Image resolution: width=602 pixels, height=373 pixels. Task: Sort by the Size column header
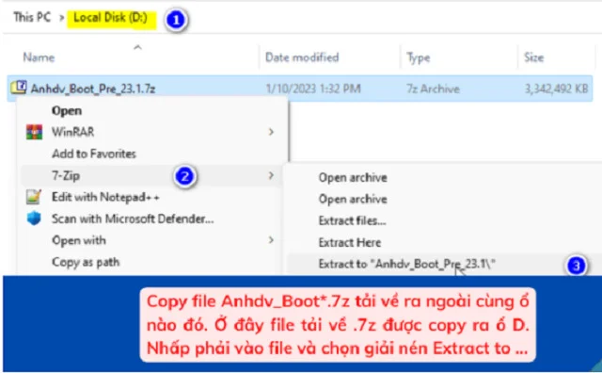(x=534, y=57)
